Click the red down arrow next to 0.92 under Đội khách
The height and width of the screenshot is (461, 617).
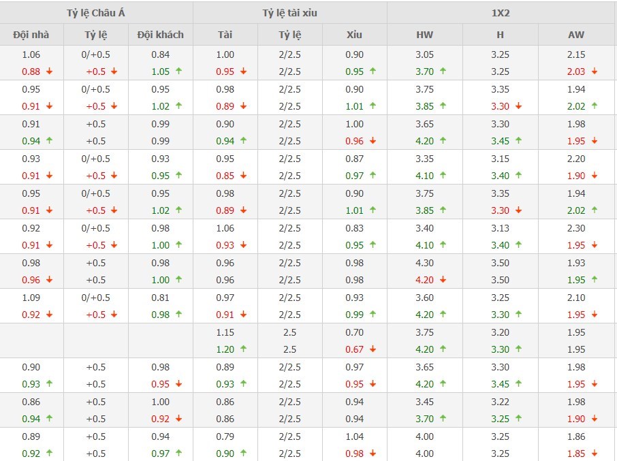(x=179, y=419)
